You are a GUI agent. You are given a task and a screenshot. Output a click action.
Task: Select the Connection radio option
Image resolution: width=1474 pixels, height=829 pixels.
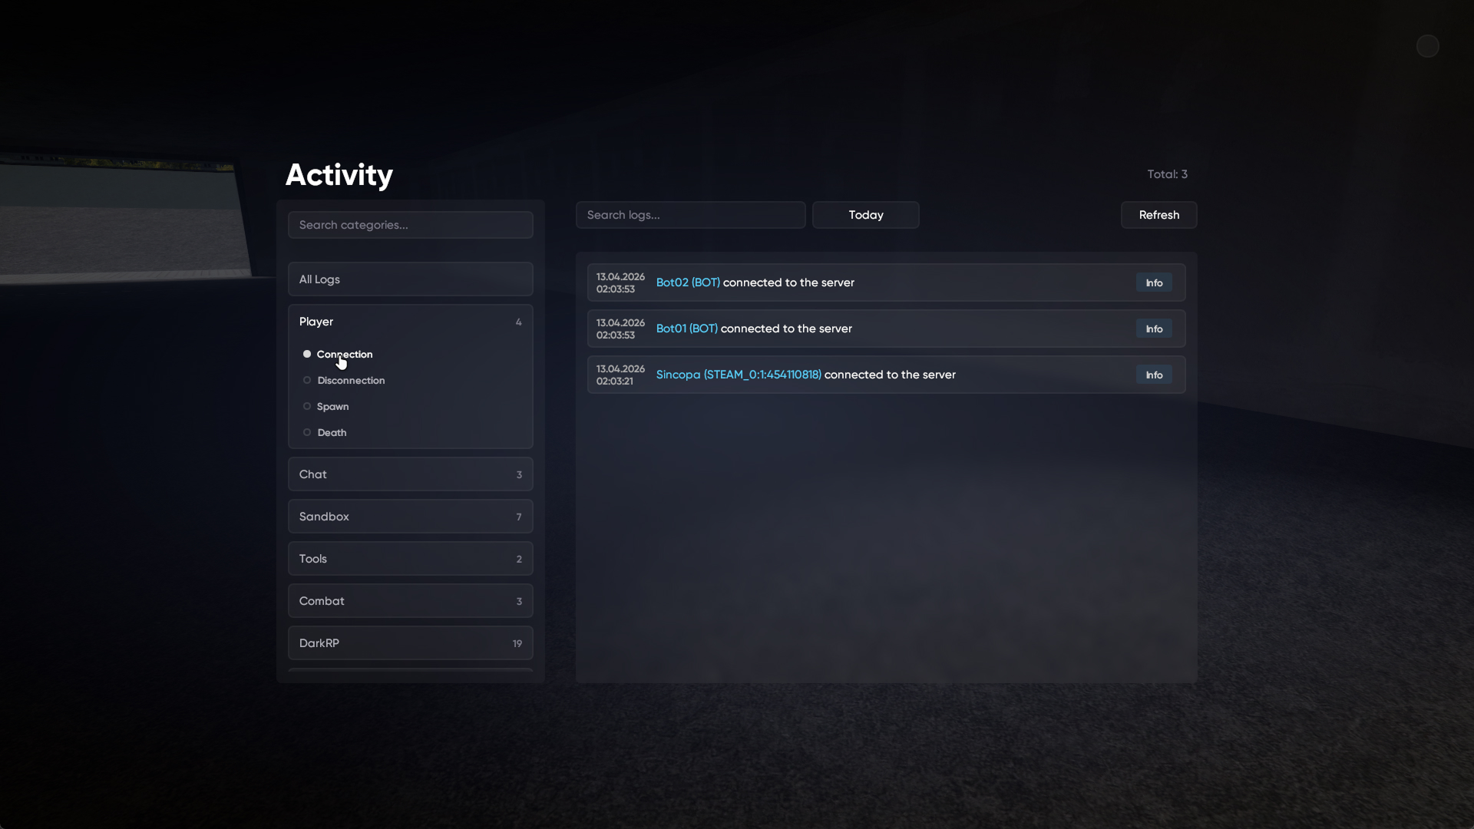[x=338, y=354]
